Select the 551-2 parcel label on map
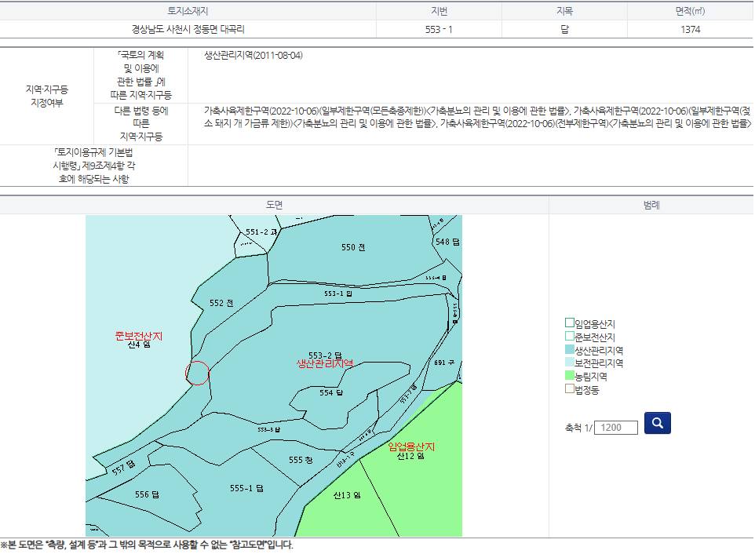 [x=261, y=232]
